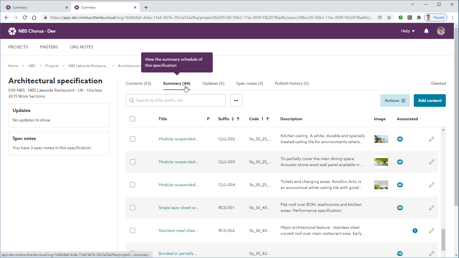Go back in the browser
Screen dimensions: 459x258
point(7,17)
